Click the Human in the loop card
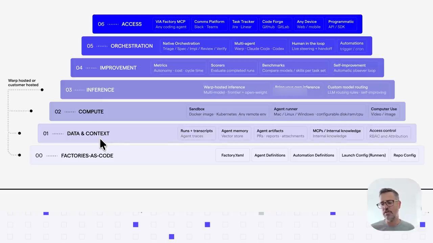The width and height of the screenshot is (433, 243). [x=312, y=46]
